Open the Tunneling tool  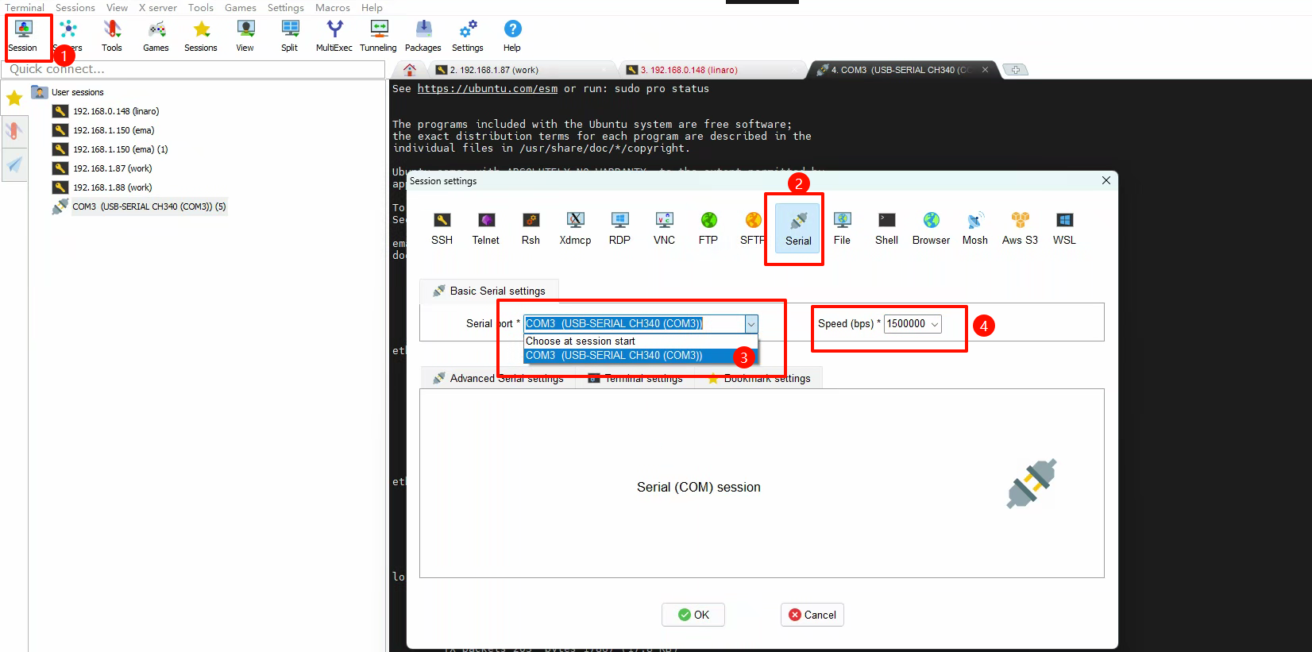(x=379, y=37)
